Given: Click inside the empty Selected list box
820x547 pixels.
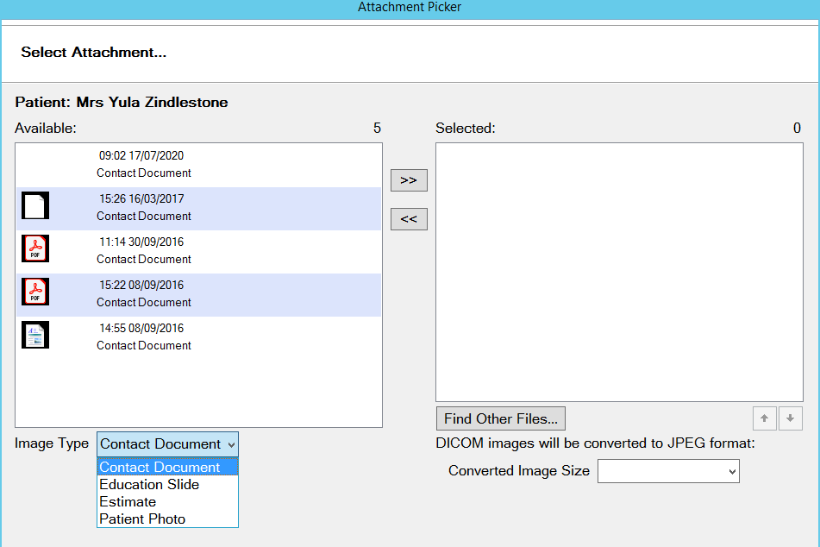Looking at the screenshot, I should (619, 272).
